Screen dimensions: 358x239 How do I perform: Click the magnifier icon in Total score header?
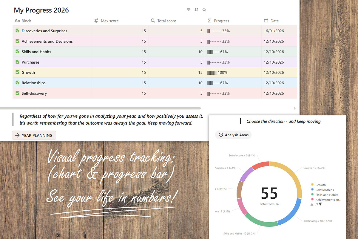pyautogui.click(x=153, y=21)
